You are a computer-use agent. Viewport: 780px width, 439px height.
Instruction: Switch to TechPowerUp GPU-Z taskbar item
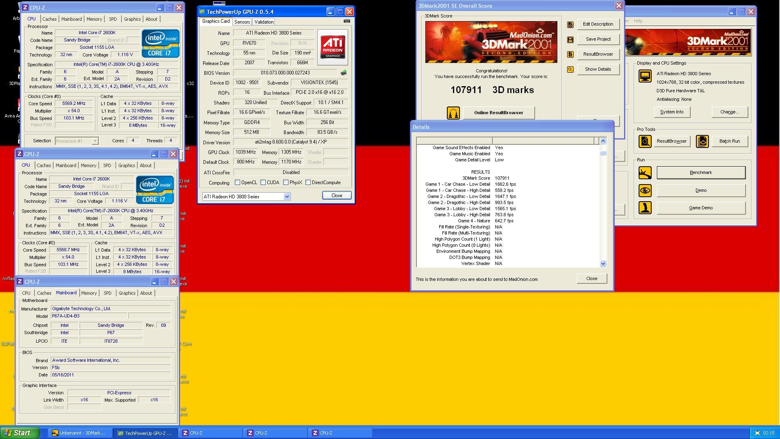point(146,433)
